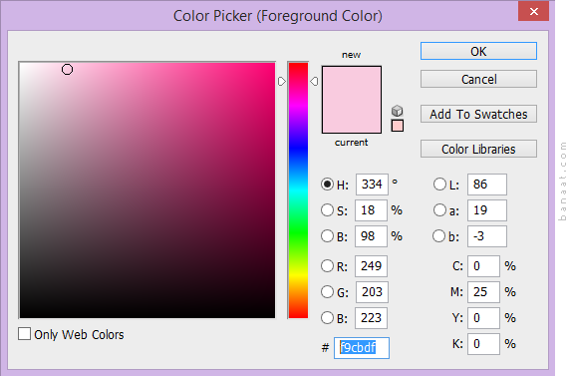Click the hex color code field
The width and height of the screenshot is (569, 376).
coord(362,348)
